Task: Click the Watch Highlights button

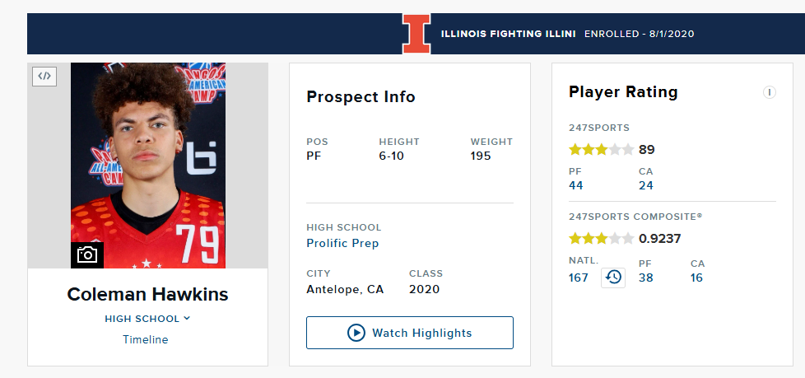Action: pyautogui.click(x=410, y=333)
